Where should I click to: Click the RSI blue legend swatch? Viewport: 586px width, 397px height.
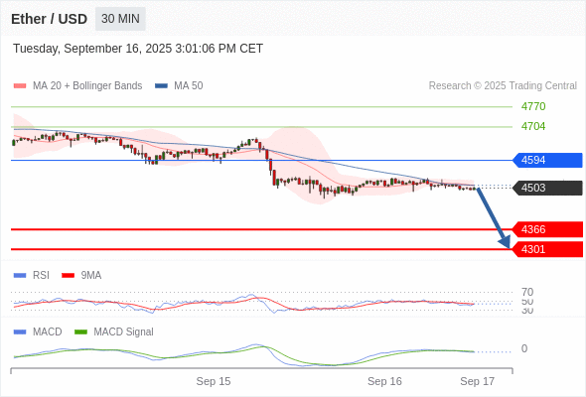20,276
